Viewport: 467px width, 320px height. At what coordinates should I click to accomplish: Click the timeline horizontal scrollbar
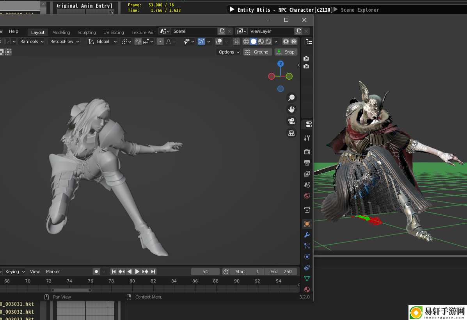[71, 290]
